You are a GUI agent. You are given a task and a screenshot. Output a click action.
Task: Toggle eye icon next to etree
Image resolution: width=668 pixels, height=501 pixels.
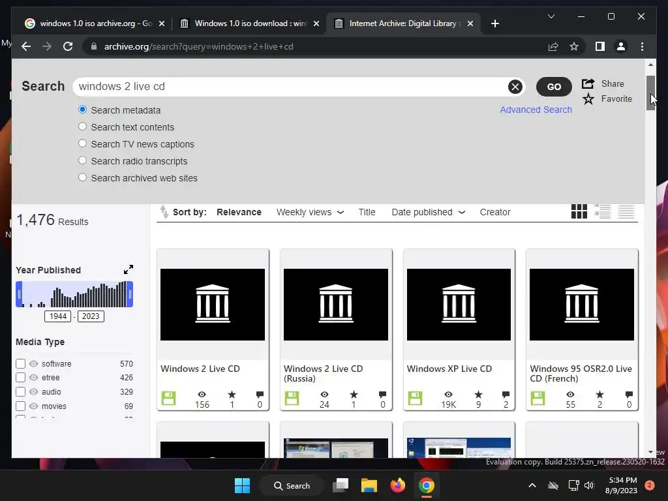tap(34, 378)
